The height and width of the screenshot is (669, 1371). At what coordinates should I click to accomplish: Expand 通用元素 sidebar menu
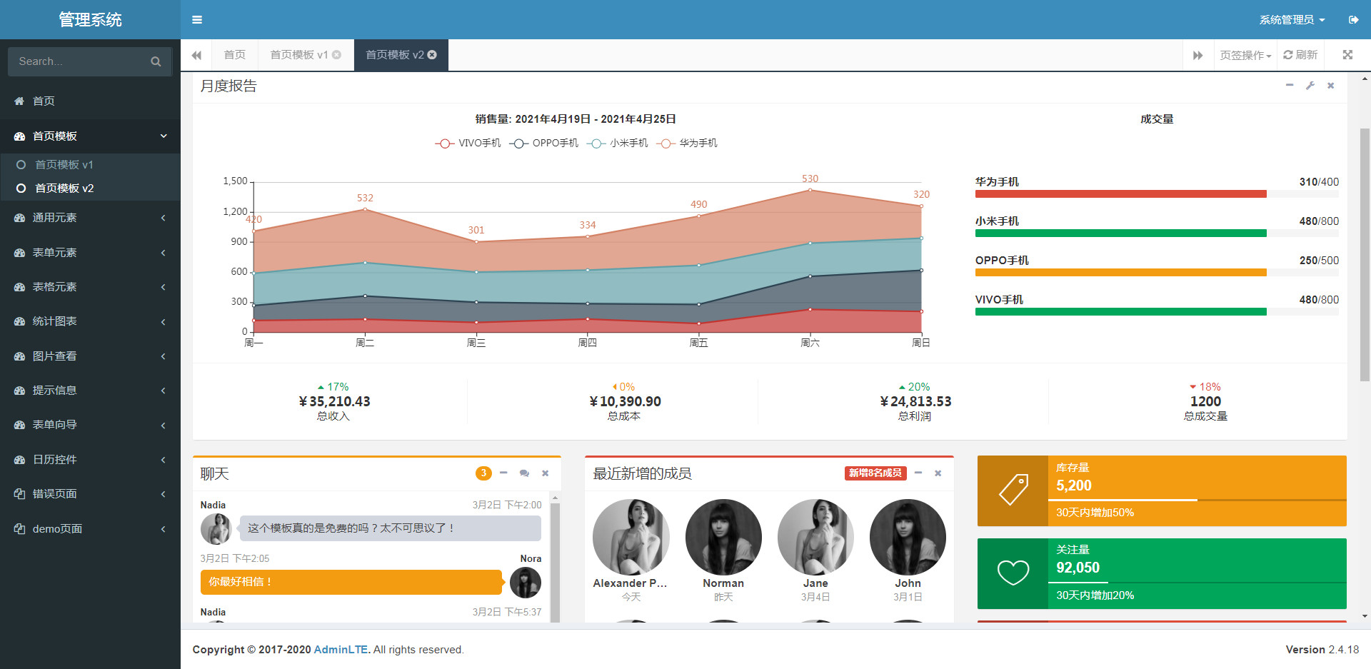(90, 218)
